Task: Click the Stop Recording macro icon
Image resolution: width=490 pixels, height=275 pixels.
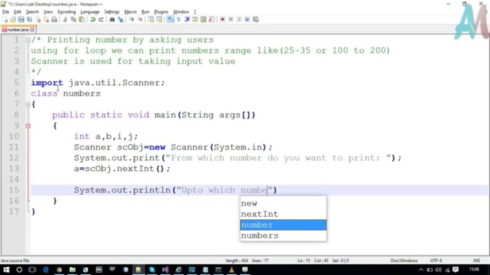Action: (x=231, y=19)
